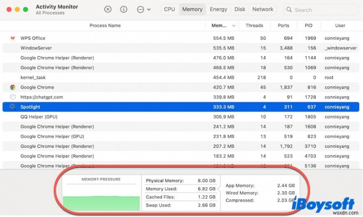Open process info via the (i) icon
This screenshot has height=217, width=363.
point(123,9)
